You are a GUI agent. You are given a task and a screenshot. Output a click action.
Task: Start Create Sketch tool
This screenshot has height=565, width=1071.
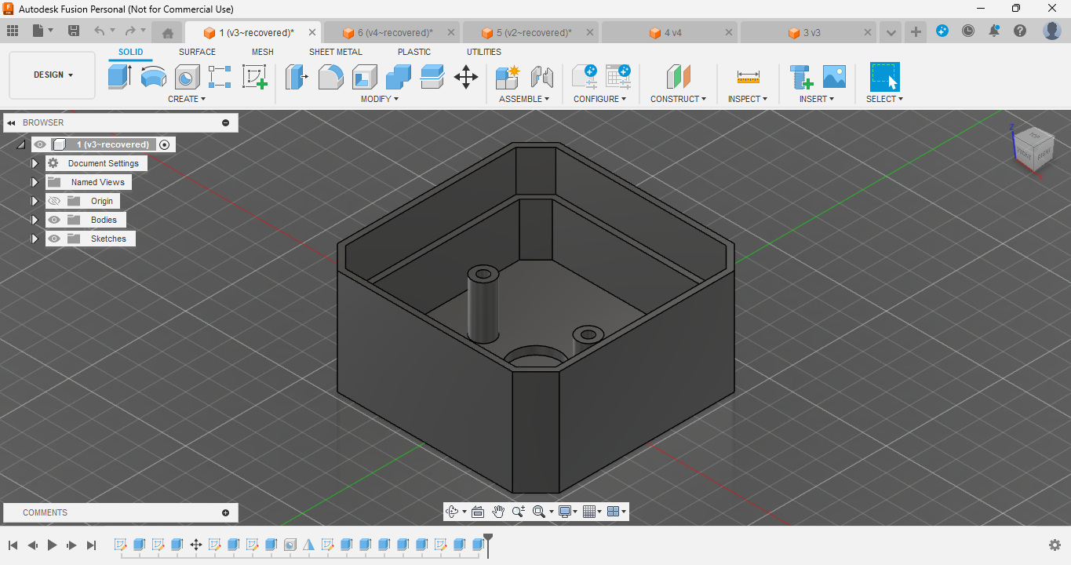tap(254, 77)
